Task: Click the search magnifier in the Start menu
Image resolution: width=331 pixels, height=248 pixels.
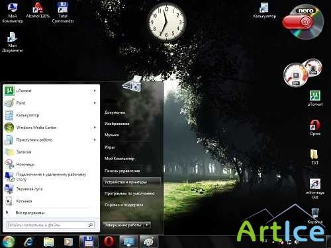Action: (91, 225)
